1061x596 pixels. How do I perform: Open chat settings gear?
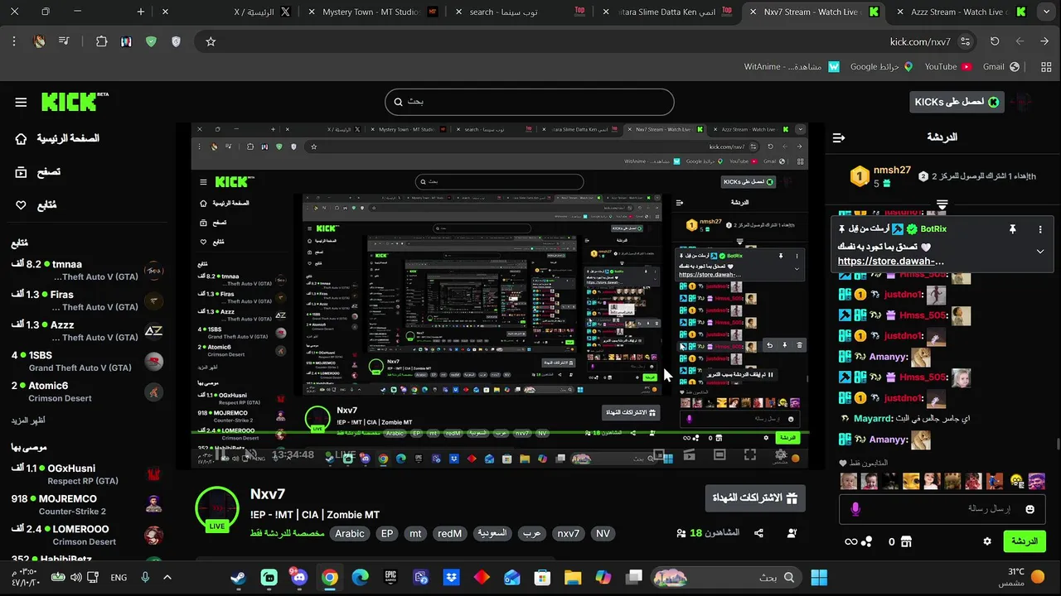(987, 541)
